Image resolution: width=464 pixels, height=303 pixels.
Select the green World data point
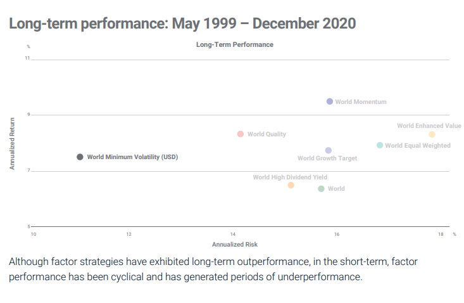click(x=321, y=188)
